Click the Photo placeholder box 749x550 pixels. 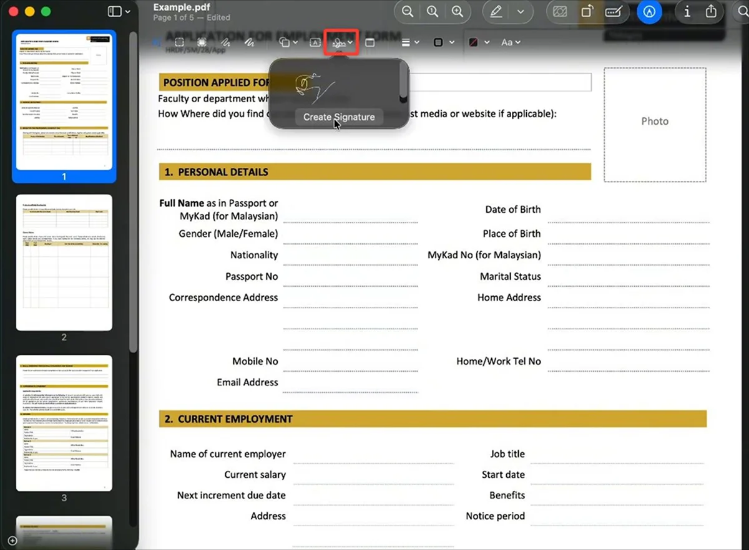(655, 125)
